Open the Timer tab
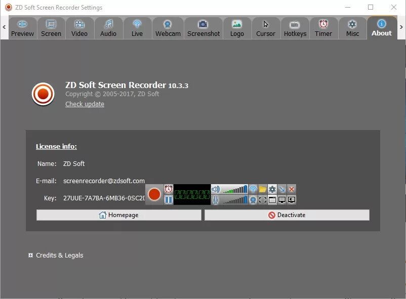This screenshot has height=299, width=406. (323, 28)
